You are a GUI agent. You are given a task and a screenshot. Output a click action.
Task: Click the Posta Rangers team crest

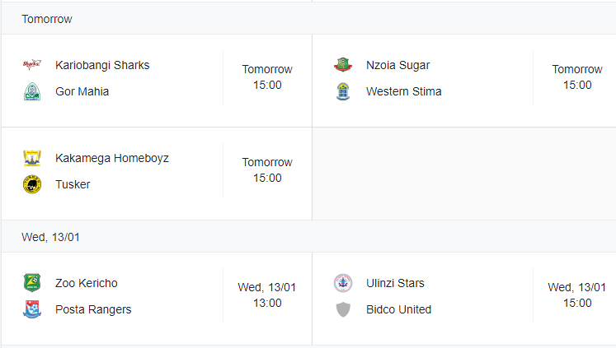point(32,309)
